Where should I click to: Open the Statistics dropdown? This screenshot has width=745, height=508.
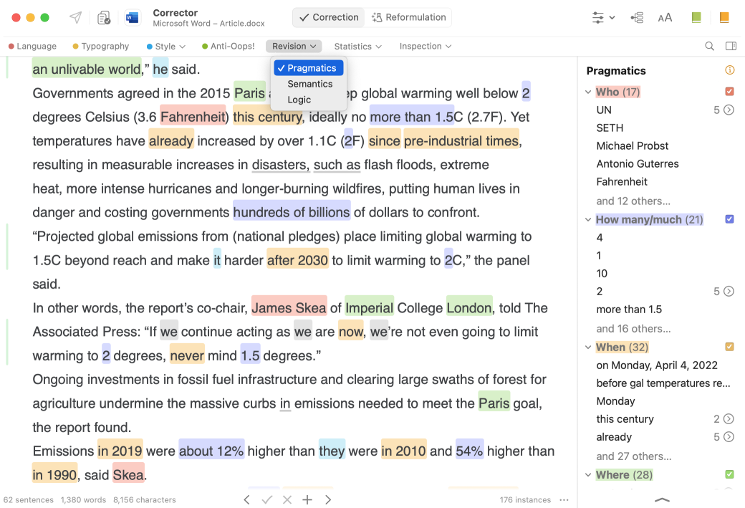point(357,47)
